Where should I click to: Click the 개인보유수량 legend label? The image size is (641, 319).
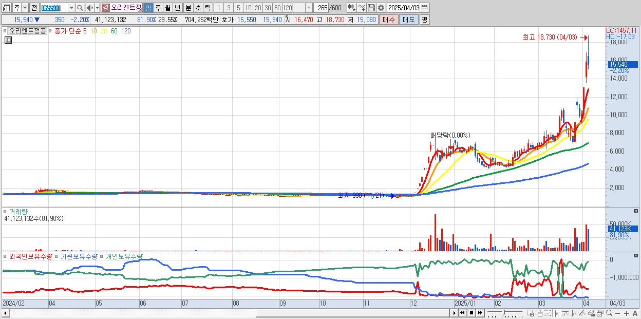coord(124,256)
